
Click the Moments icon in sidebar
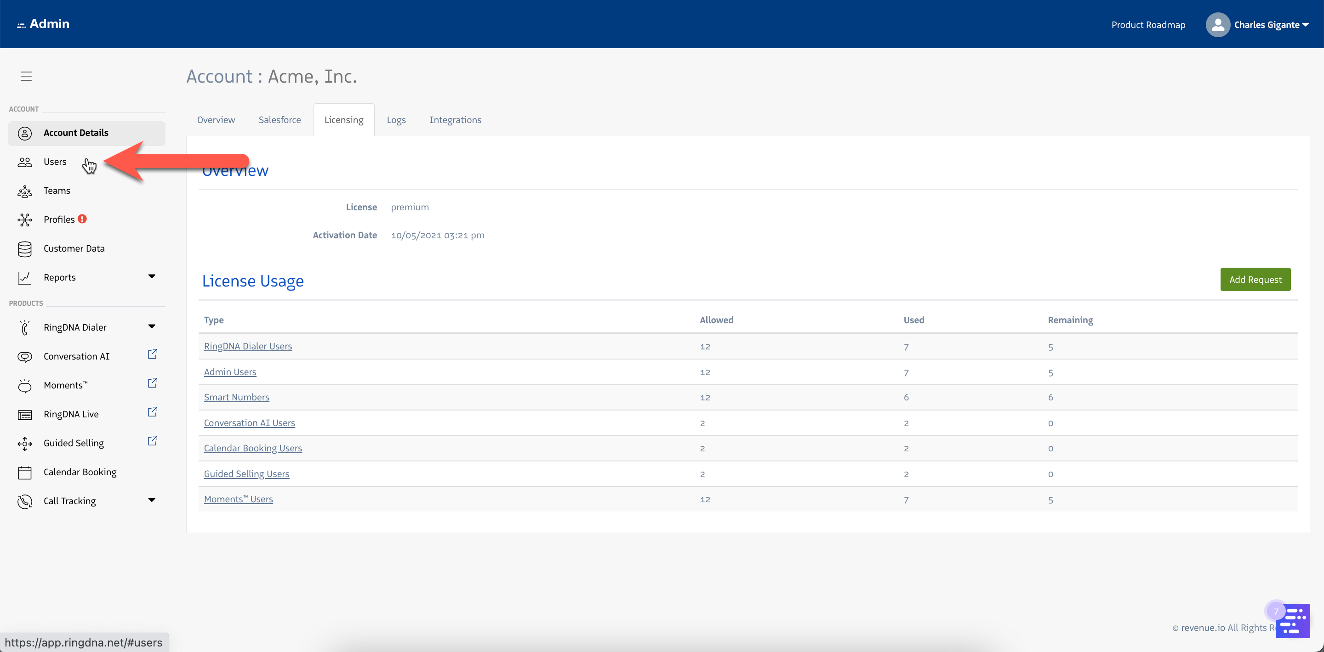point(25,386)
